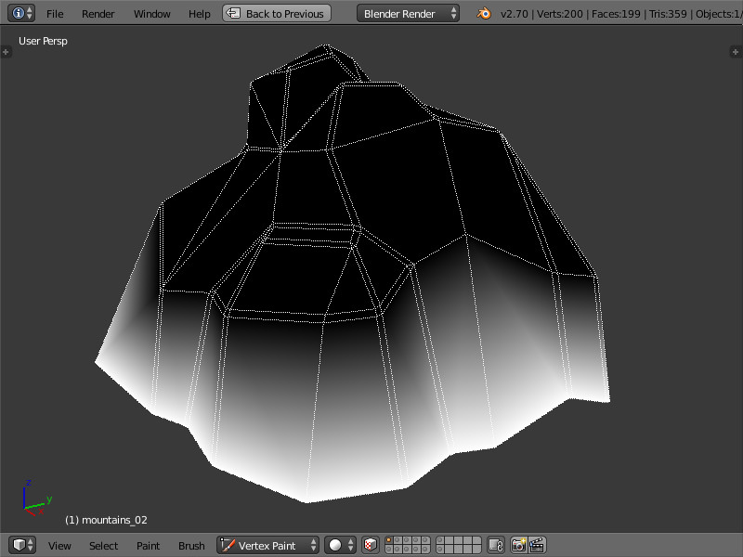This screenshot has width=743, height=557.
Task: Open the Blender Render engine dropdown
Action: pos(409,14)
